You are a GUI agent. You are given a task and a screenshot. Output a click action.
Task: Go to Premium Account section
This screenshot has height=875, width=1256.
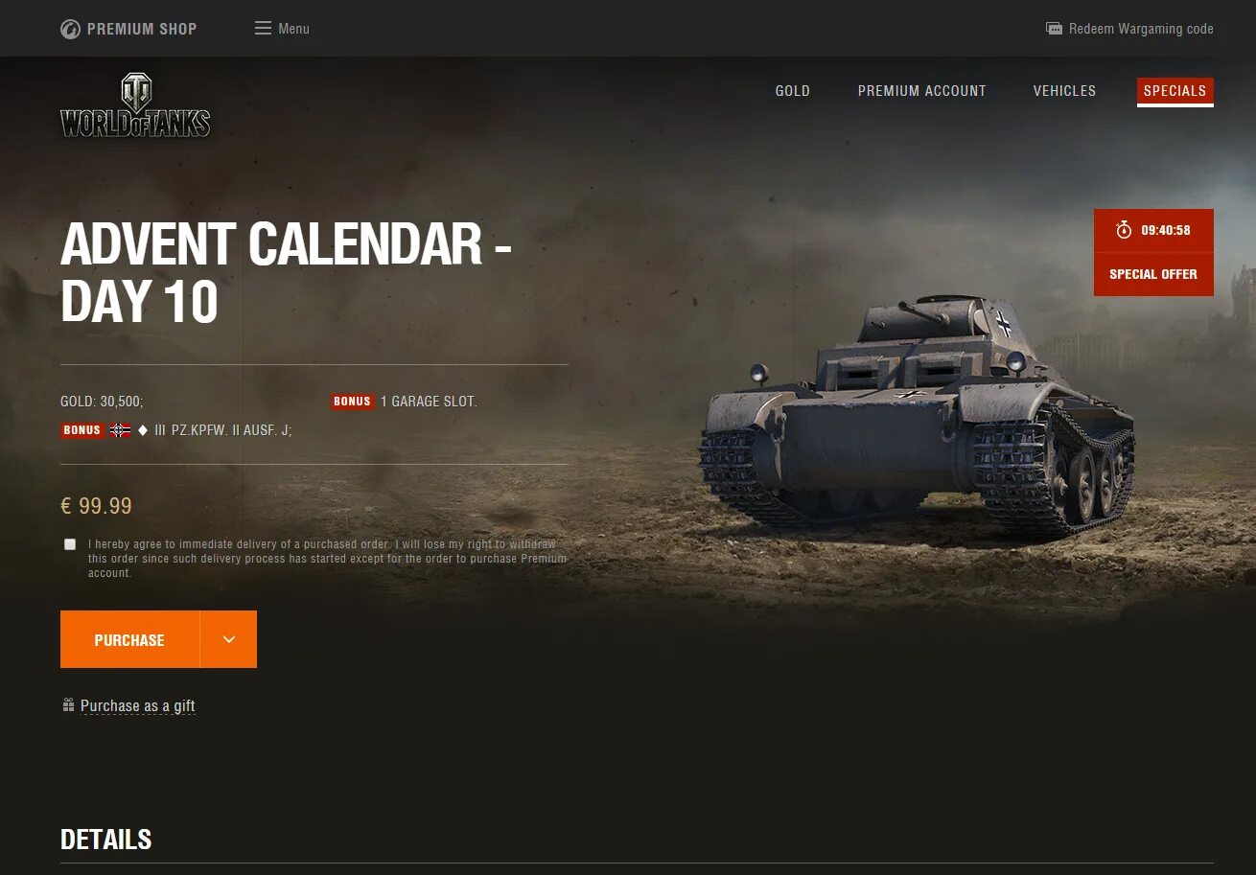pos(921,91)
